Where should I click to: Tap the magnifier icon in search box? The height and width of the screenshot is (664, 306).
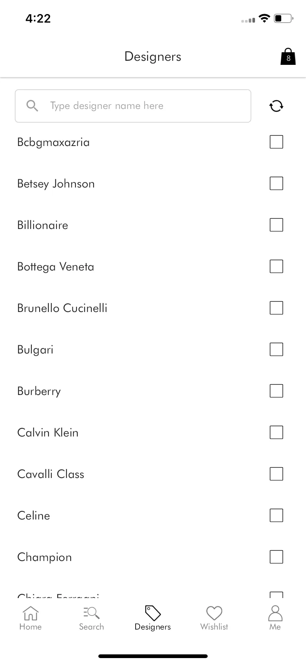[x=33, y=106]
